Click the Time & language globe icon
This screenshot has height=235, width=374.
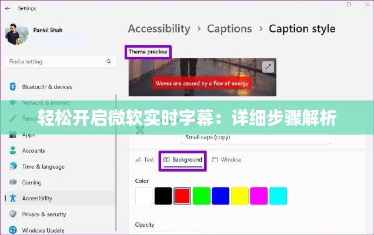[13, 166]
